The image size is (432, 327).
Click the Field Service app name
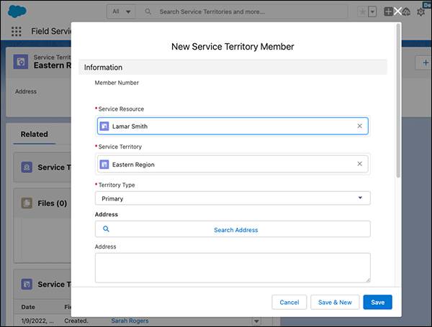(51, 31)
